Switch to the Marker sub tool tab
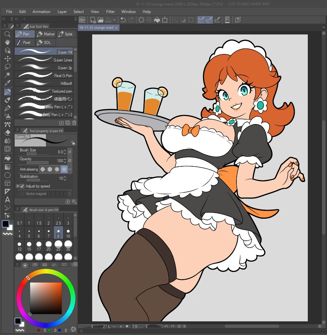327x335 pixels. coord(46,34)
